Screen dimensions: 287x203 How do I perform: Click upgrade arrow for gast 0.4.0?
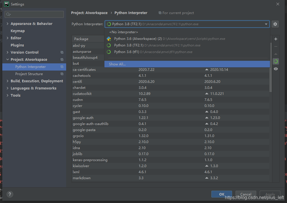(207, 112)
